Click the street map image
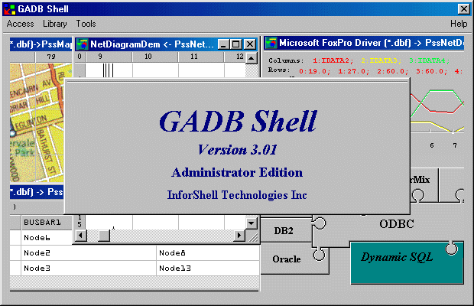The height and width of the screenshot is (306, 474). pos(37,122)
